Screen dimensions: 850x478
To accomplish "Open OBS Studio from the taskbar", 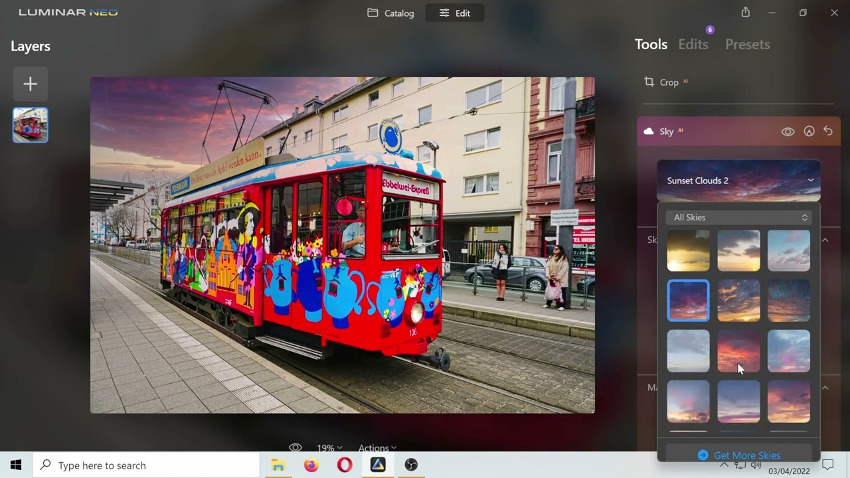I will pyautogui.click(x=411, y=465).
